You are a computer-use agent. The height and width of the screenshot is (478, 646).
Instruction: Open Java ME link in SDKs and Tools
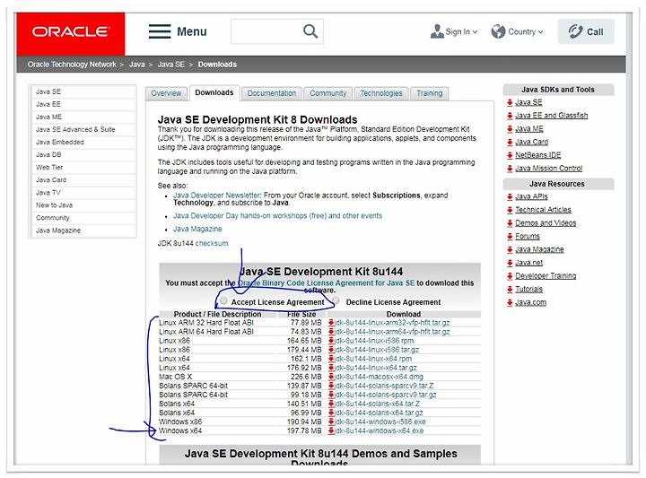529,129
